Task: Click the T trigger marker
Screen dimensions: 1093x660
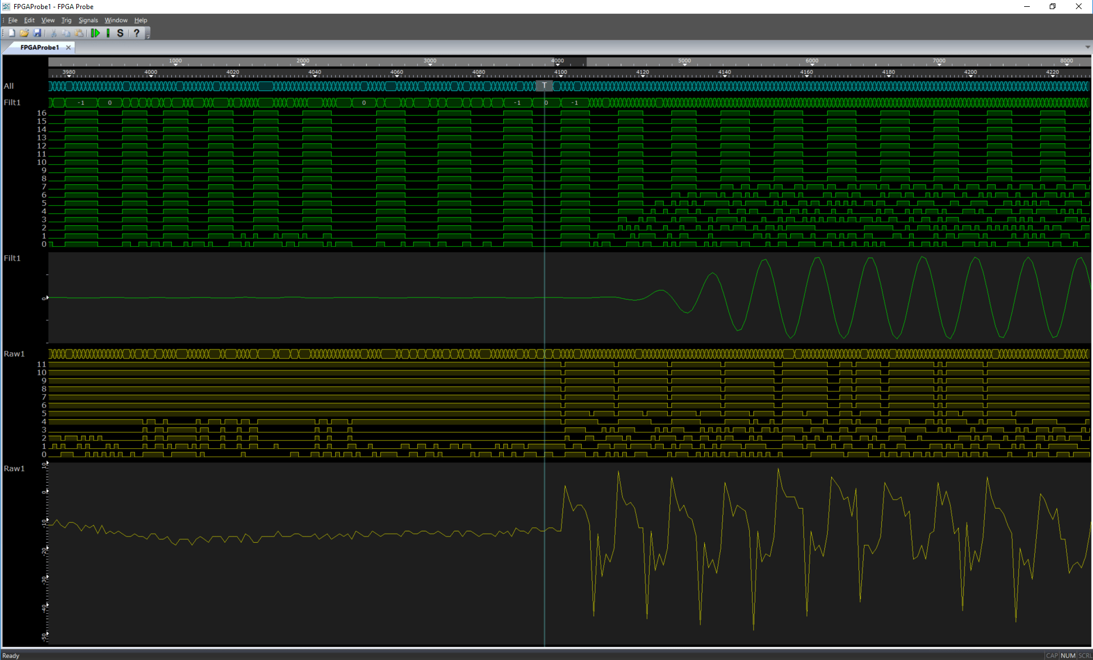Action: pos(544,85)
